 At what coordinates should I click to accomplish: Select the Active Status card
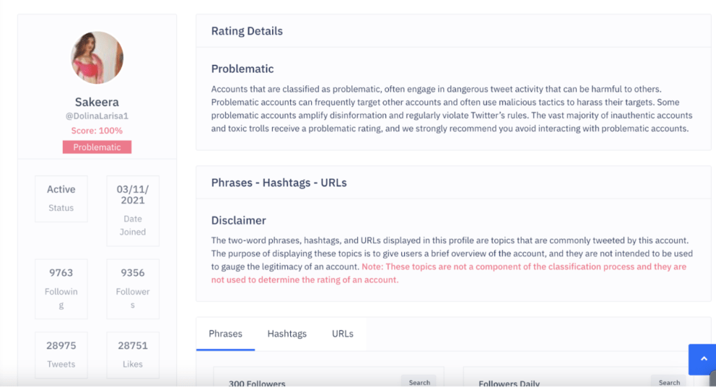[62, 198]
